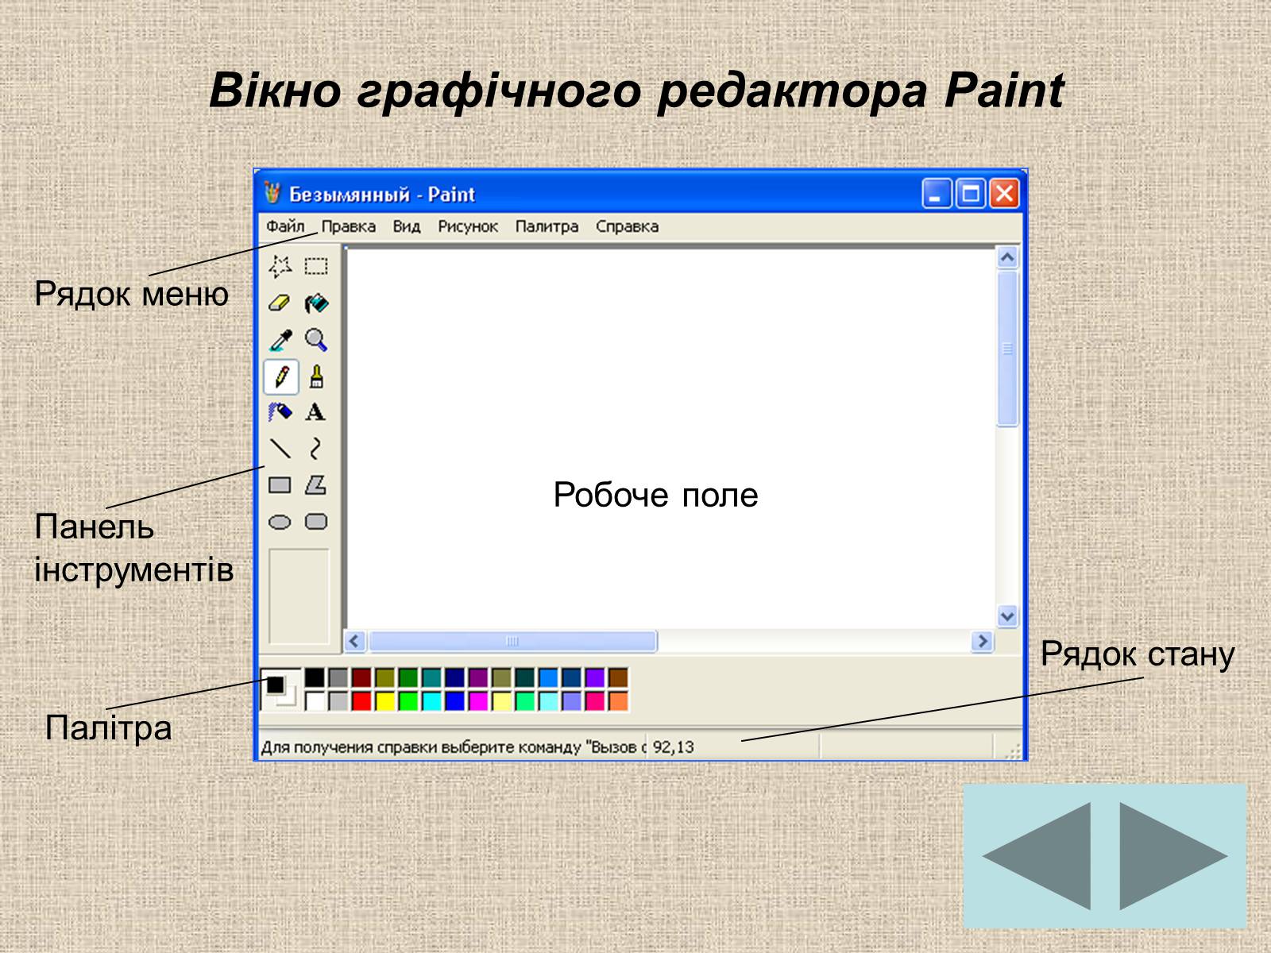Choose the white color swatch
Image resolution: width=1271 pixels, height=953 pixels.
tap(315, 700)
